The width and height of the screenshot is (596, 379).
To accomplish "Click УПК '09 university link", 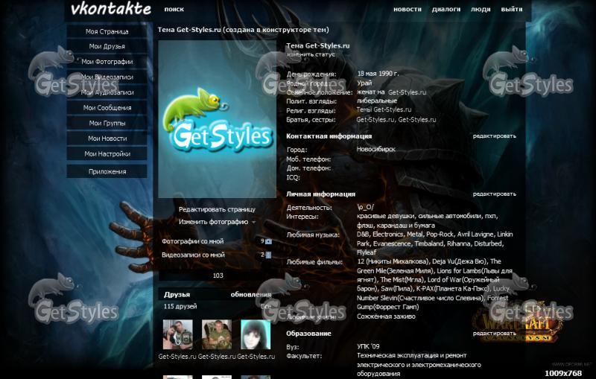I will [x=368, y=346].
